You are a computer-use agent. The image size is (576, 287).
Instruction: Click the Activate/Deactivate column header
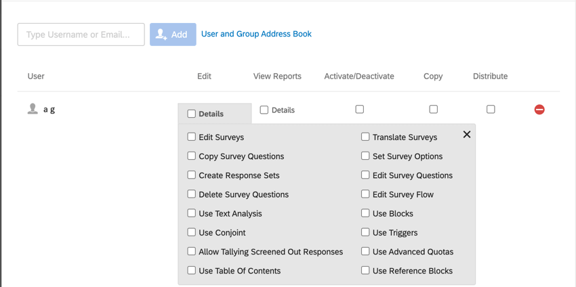click(359, 76)
